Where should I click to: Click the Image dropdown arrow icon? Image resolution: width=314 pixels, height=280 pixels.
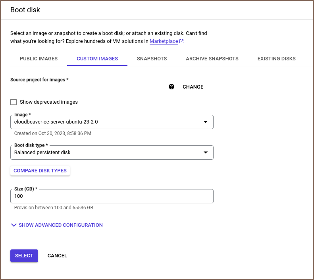(x=206, y=122)
